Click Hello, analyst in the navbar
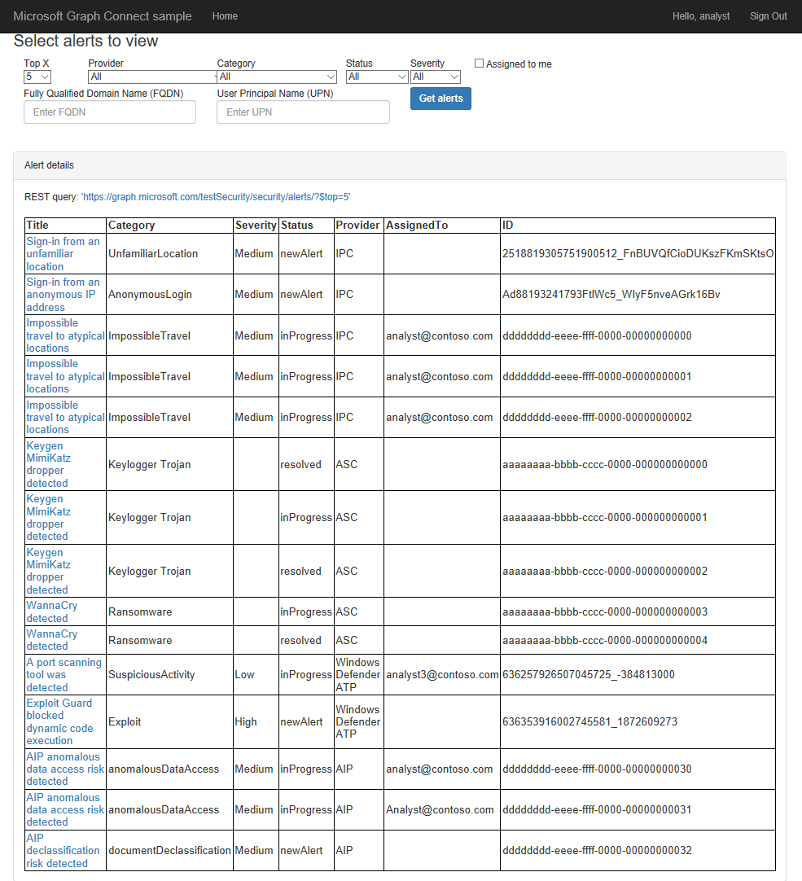Screen dimensions: 802x881 click(701, 16)
